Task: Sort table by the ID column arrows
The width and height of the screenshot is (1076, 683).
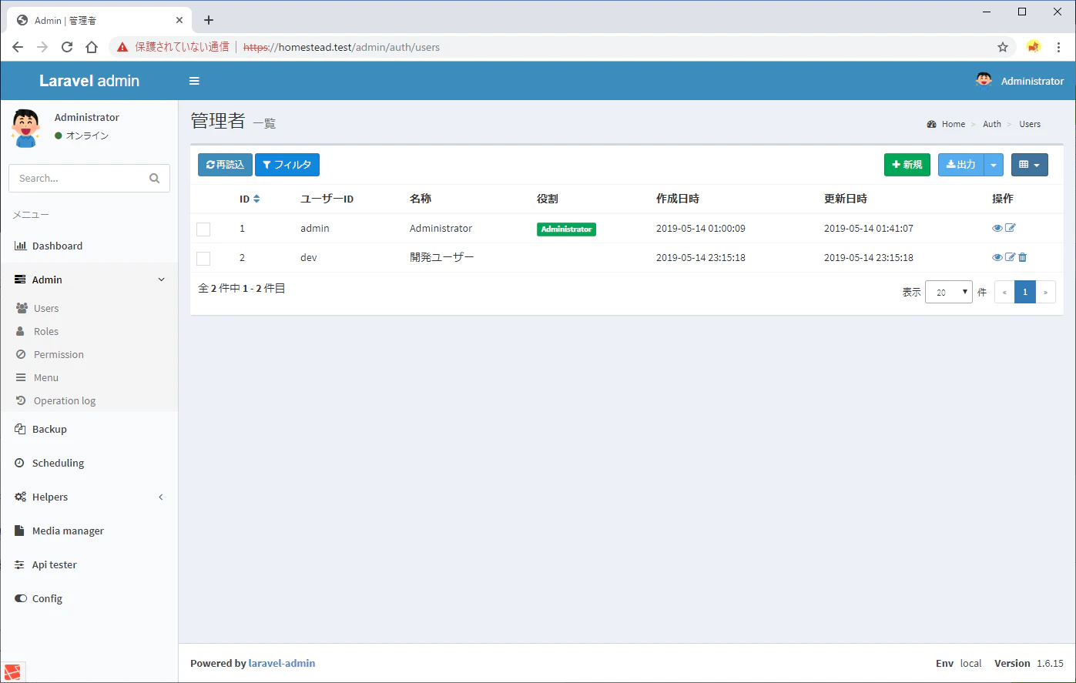Action: pyautogui.click(x=256, y=199)
